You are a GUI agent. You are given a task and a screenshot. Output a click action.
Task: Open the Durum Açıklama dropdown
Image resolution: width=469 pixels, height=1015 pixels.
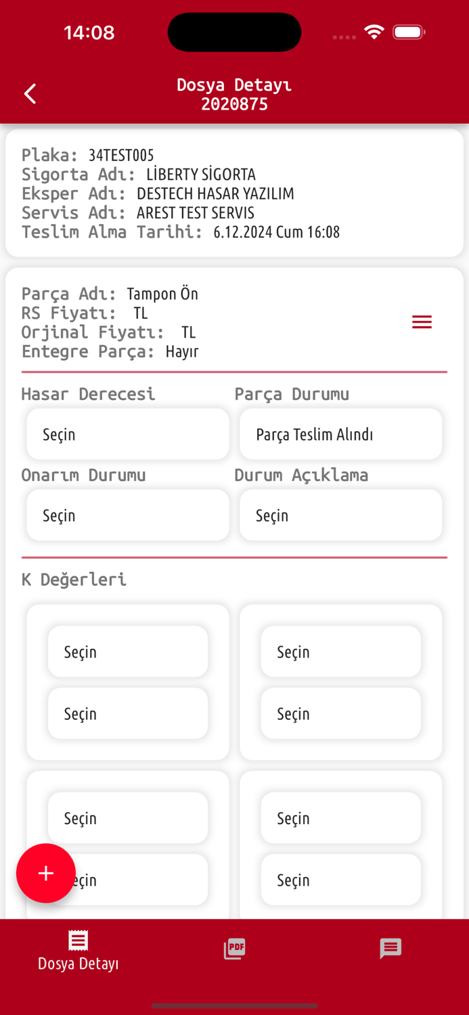click(x=340, y=515)
